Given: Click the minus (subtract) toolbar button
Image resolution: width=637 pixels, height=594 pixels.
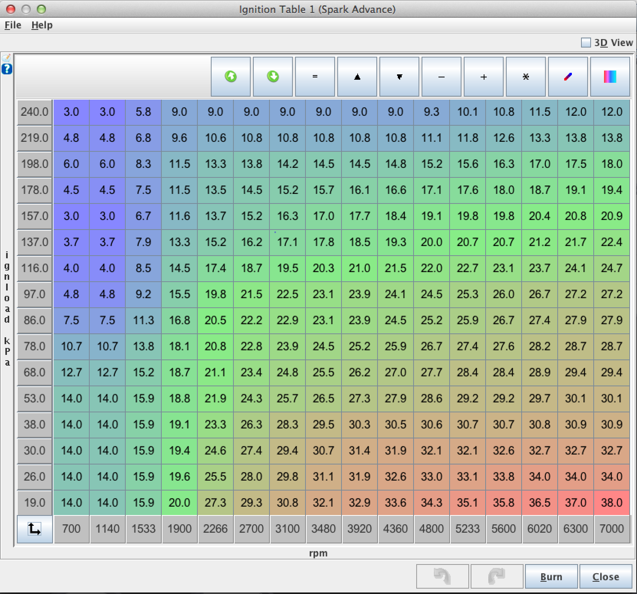Looking at the screenshot, I should pos(442,77).
